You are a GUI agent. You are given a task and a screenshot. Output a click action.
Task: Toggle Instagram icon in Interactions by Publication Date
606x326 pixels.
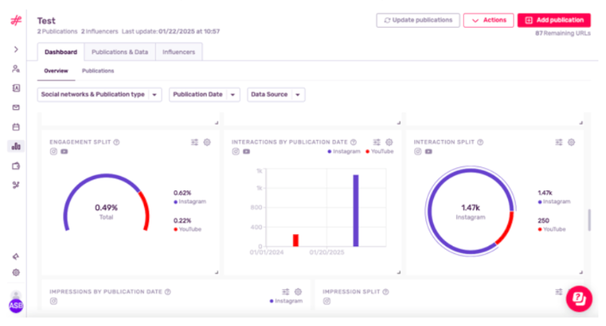(x=235, y=151)
